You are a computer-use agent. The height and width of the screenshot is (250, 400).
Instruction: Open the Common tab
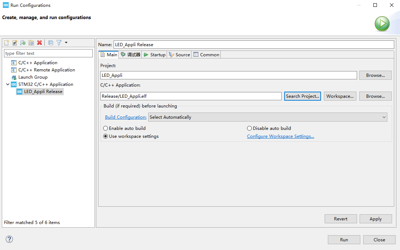(x=206, y=54)
